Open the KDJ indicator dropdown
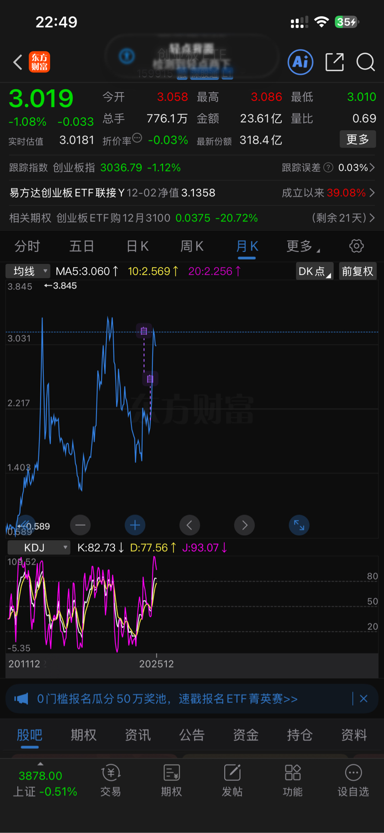This screenshot has width=384, height=833. pos(38,548)
